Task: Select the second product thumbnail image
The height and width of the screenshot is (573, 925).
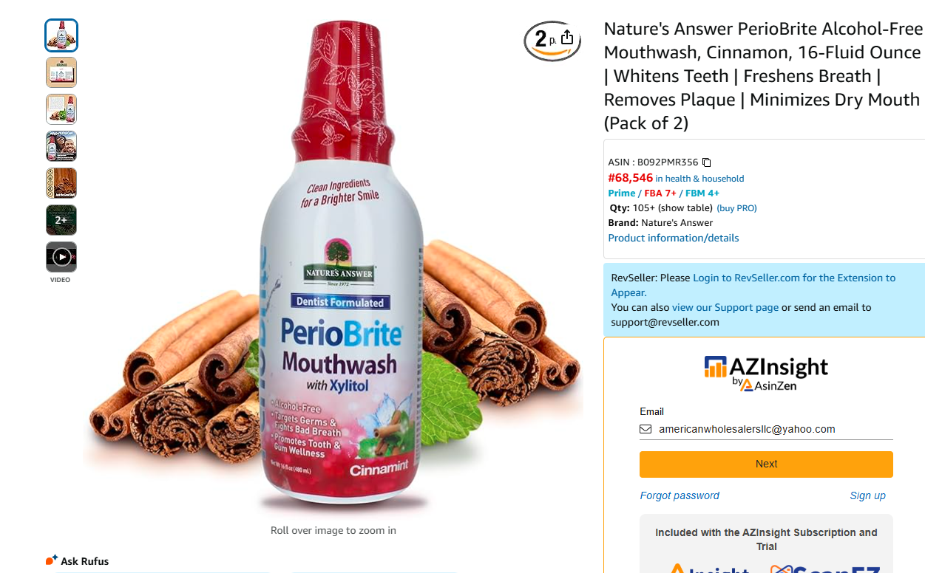Action: [x=61, y=72]
